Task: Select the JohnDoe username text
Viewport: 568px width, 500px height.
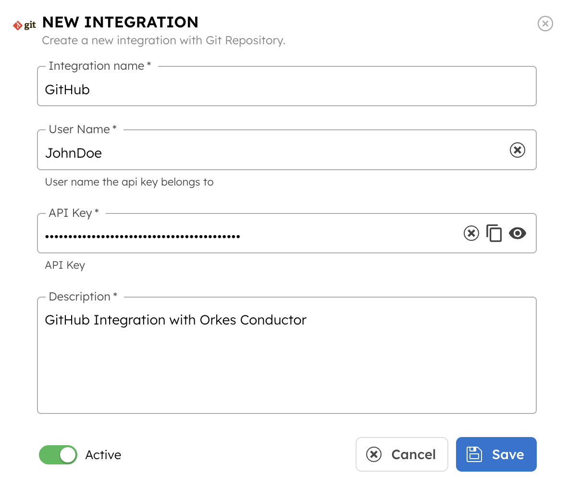Action: point(74,153)
